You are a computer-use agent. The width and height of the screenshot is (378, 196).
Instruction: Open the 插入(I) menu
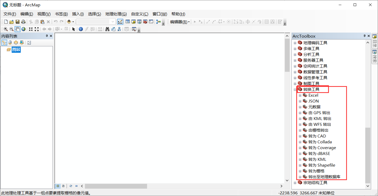78,14
